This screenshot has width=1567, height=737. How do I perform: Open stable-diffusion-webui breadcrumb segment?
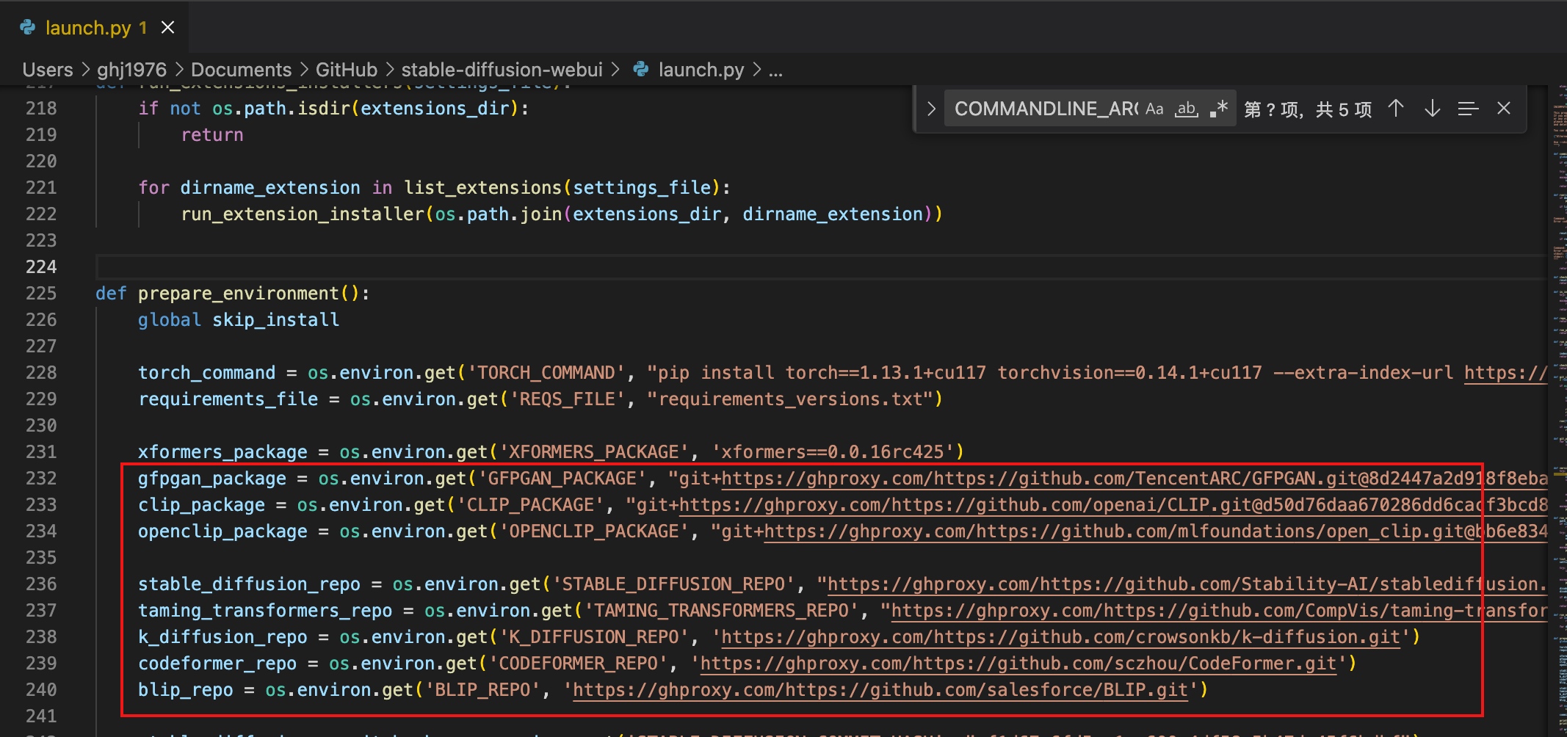(502, 70)
